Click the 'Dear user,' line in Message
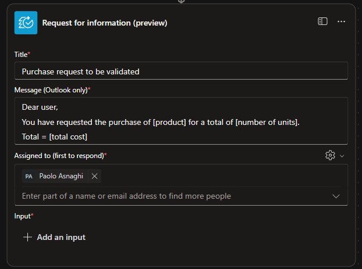This screenshot has width=362, height=269. pos(40,107)
